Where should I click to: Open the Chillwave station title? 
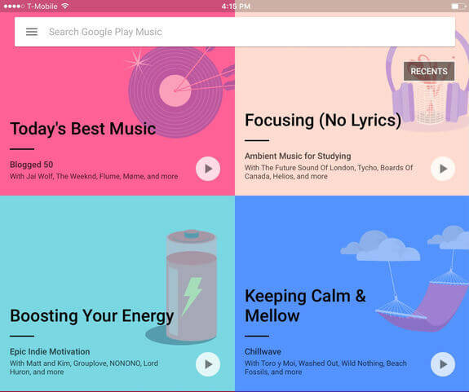coord(263,352)
